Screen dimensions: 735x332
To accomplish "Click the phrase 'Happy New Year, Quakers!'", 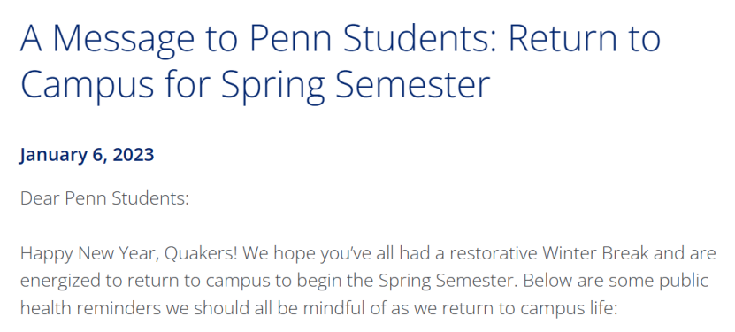I will coord(129,254).
